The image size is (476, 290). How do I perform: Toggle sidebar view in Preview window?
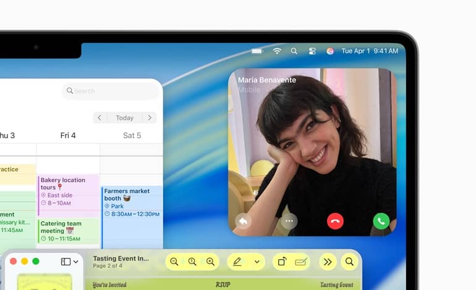(66, 262)
